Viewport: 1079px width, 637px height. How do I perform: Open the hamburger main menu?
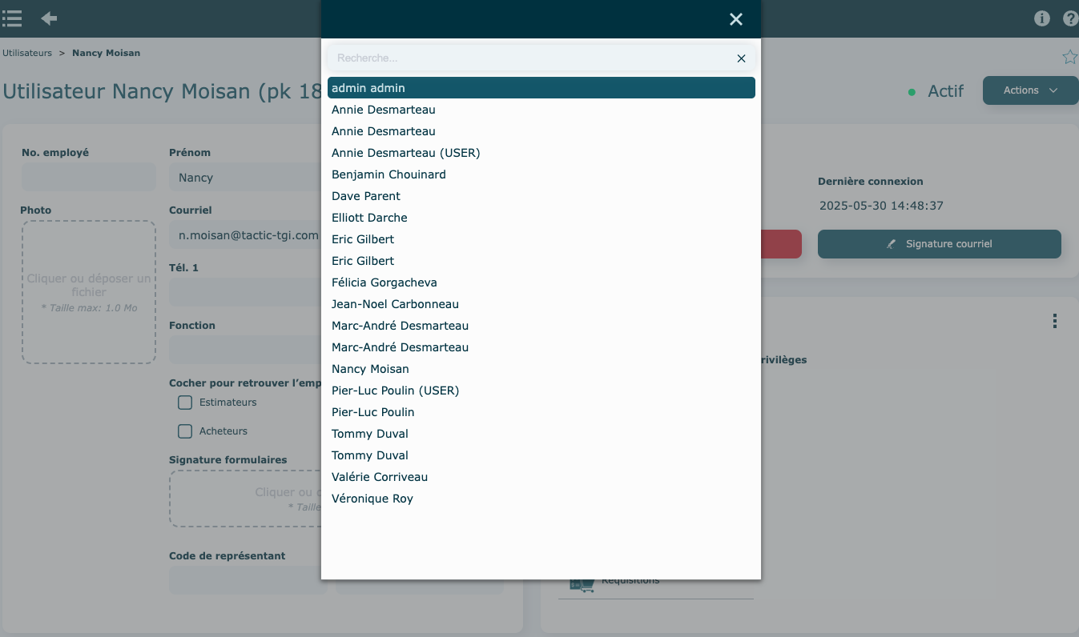point(12,18)
